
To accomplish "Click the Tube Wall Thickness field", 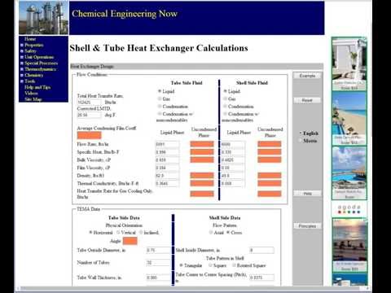I will click(158, 278).
